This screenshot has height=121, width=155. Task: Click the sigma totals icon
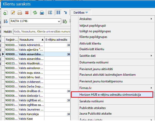[x=50, y=13]
